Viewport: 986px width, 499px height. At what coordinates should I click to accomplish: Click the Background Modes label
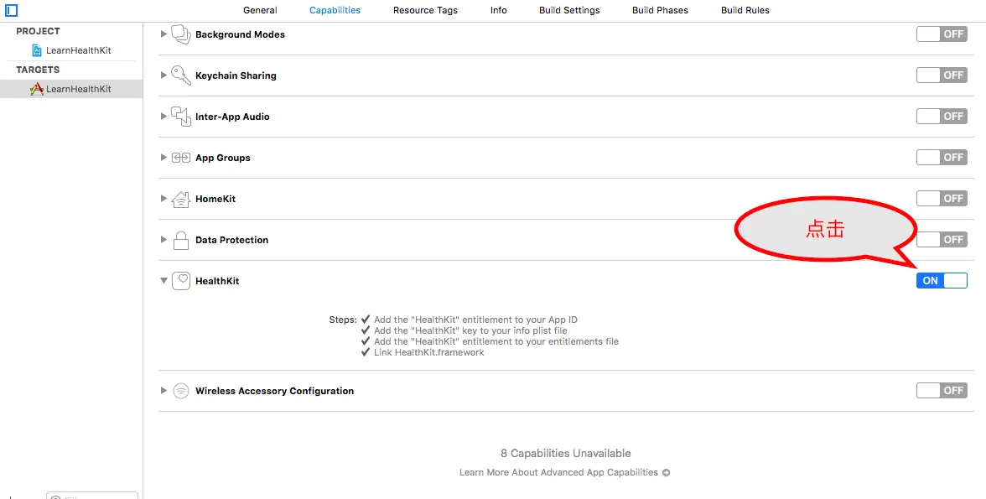point(240,34)
